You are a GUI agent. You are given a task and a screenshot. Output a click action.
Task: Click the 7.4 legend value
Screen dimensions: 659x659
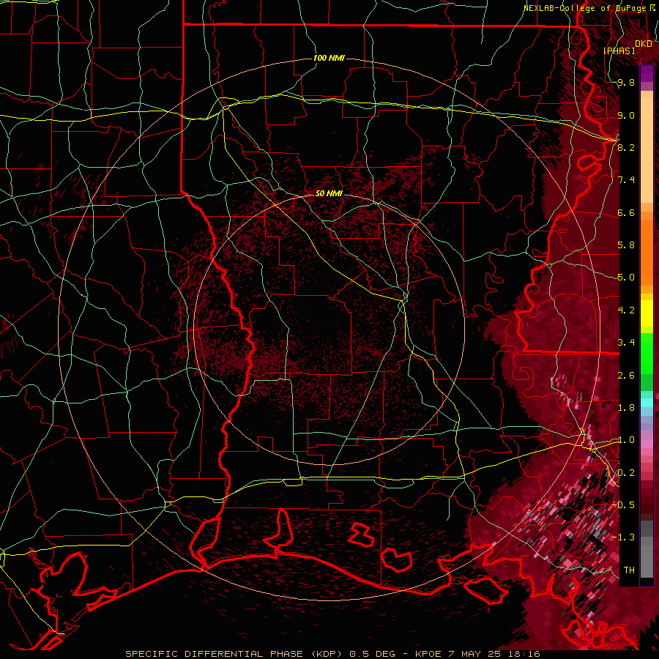[x=626, y=180]
